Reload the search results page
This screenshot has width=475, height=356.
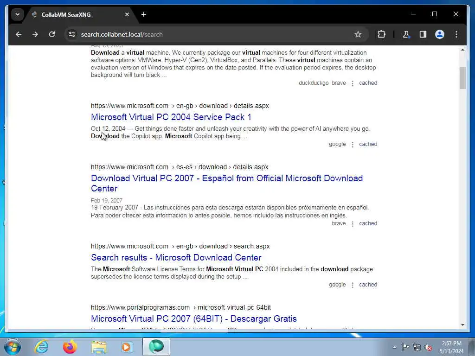tap(52, 34)
